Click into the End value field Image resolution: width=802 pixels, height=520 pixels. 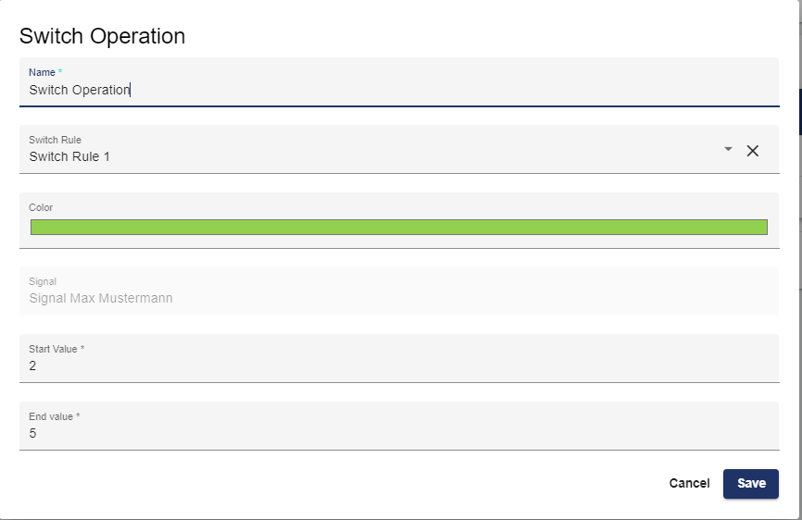pos(398,433)
